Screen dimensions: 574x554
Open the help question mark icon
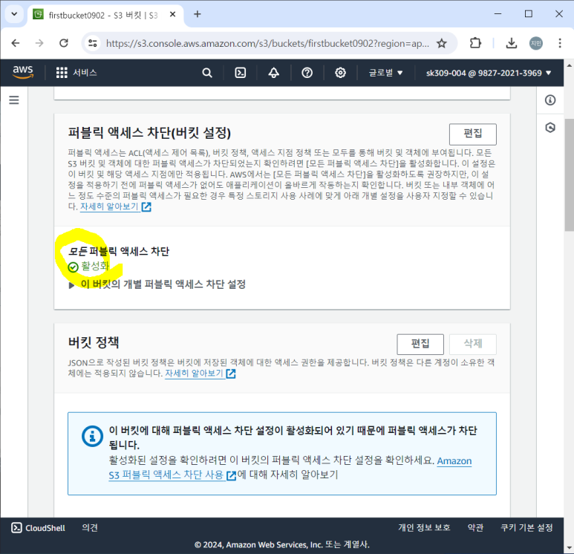(x=307, y=73)
